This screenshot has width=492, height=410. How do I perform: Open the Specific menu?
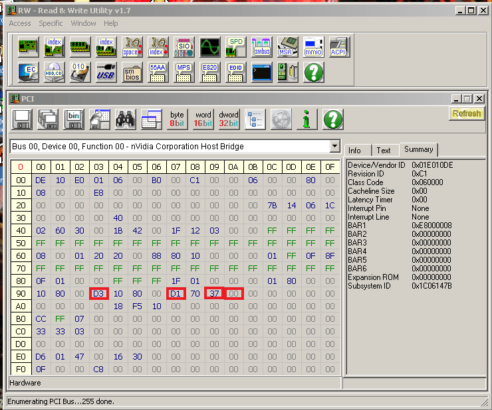51,23
